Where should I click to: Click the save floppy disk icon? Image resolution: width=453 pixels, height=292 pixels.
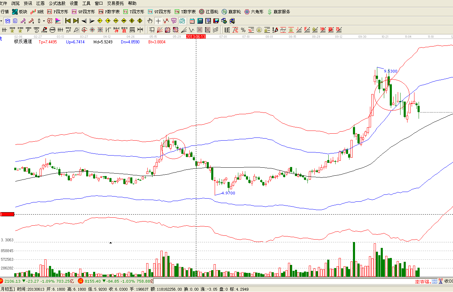pos(216,21)
